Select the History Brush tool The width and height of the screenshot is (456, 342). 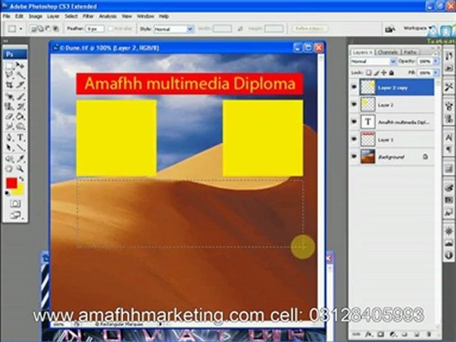[20, 106]
